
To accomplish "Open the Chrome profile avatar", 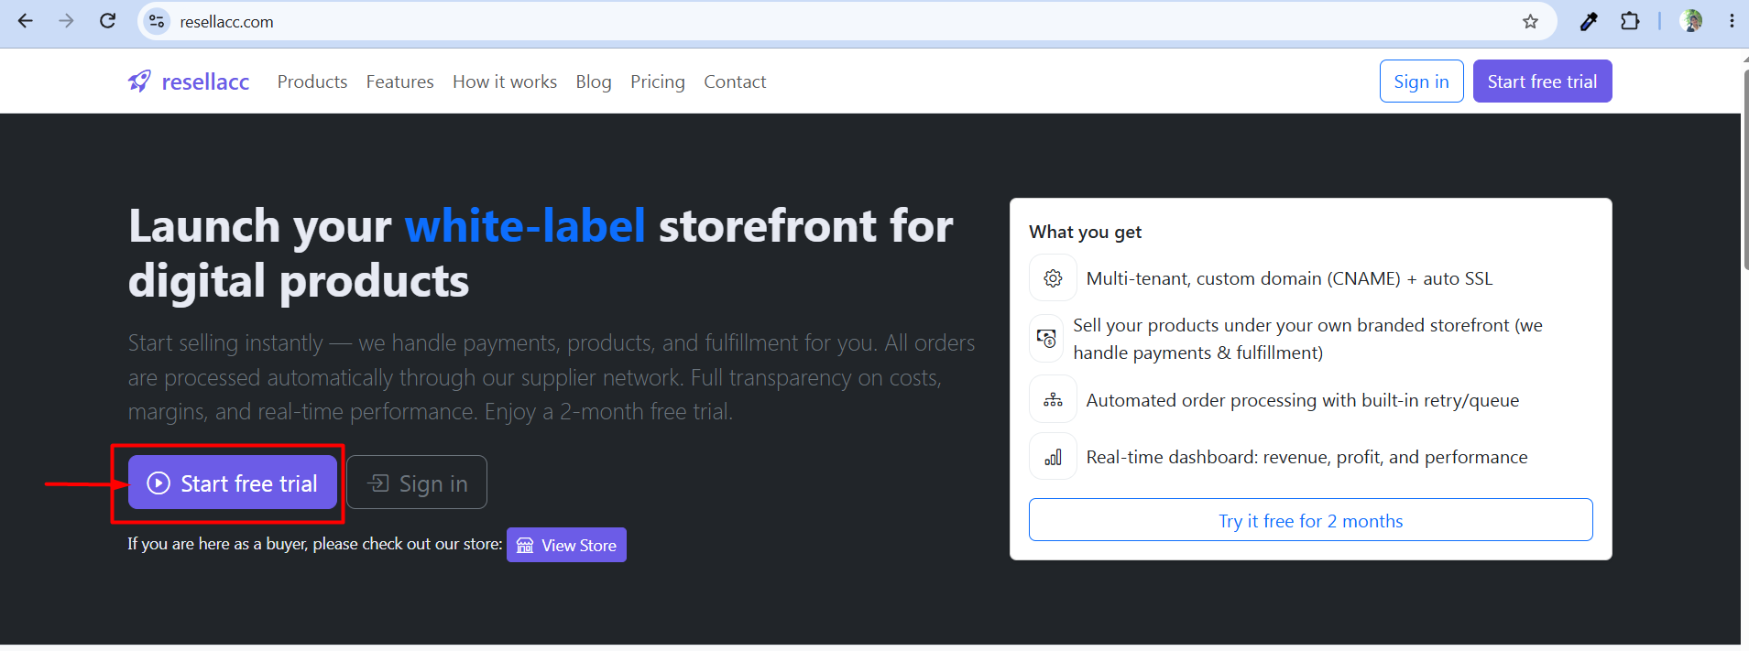I will click(1691, 21).
